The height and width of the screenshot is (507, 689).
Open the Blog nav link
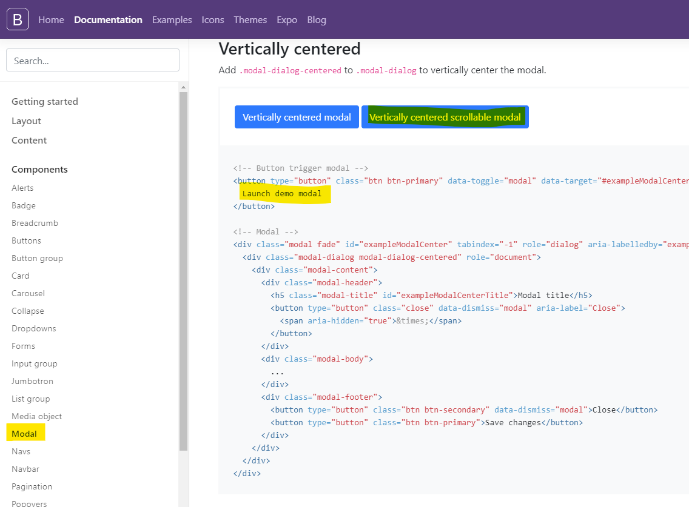pyautogui.click(x=317, y=20)
